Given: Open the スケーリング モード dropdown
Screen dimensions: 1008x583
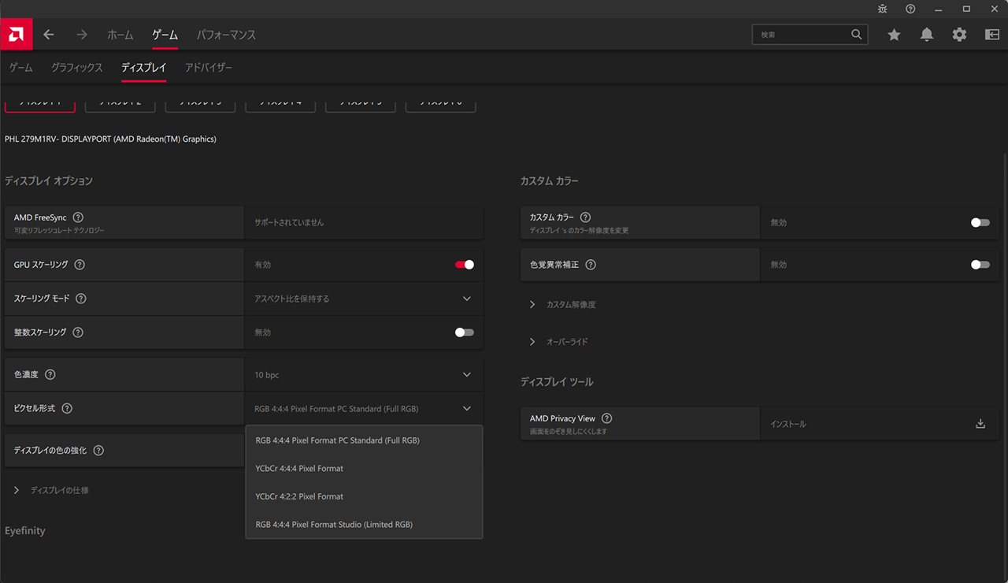Looking at the screenshot, I should (364, 299).
